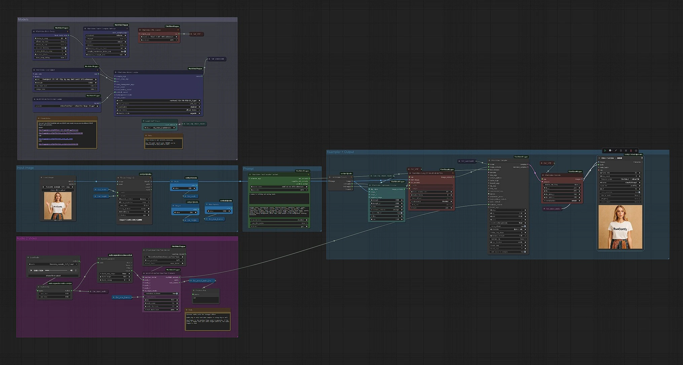Open model dropdown in WanVideo Model Loader
The height and width of the screenshot is (365, 683).
coord(158,100)
